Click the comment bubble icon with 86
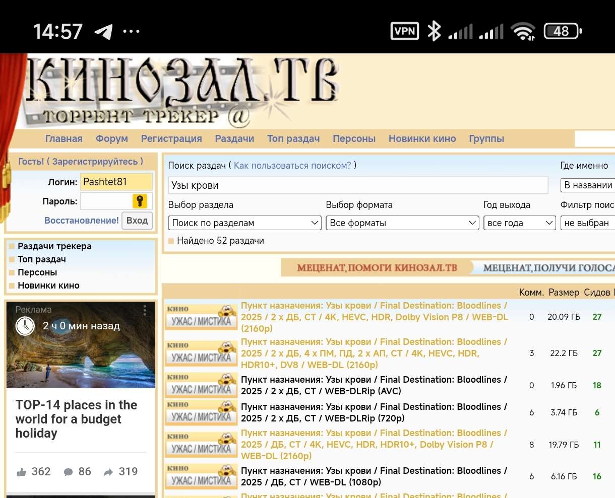The image size is (615, 498). point(69,472)
